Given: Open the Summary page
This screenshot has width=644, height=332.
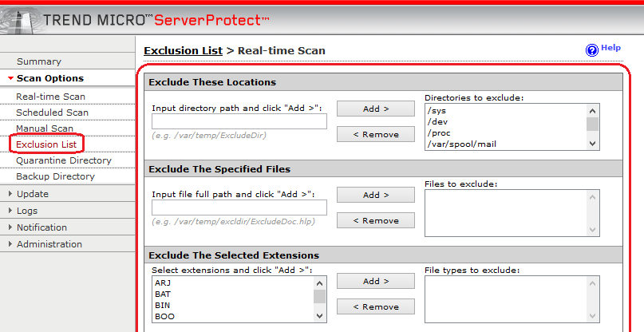Looking at the screenshot, I should click(39, 61).
